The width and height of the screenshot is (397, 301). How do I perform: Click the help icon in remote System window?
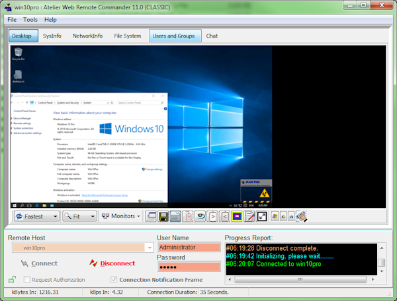[x=165, y=108]
